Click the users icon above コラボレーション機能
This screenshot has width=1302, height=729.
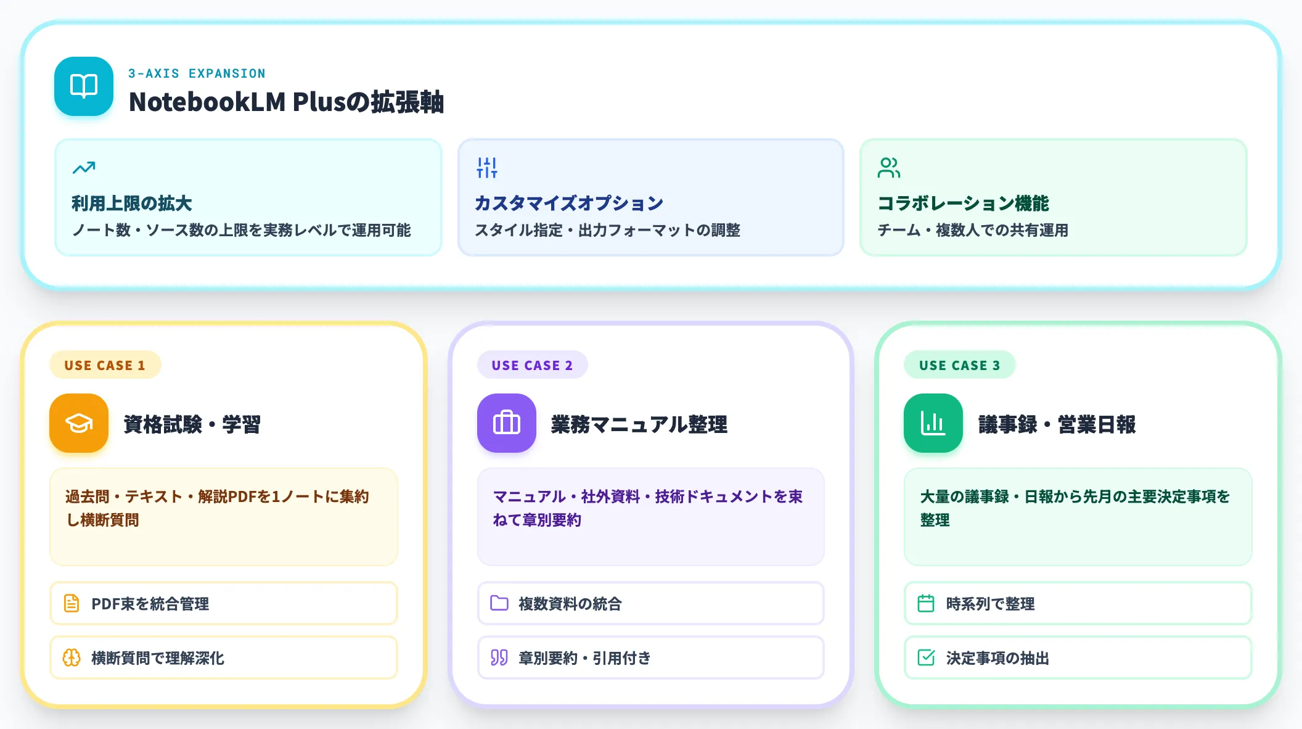pos(889,167)
